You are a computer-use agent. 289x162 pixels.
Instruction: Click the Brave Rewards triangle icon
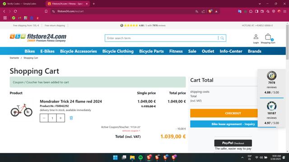coord(216,12)
